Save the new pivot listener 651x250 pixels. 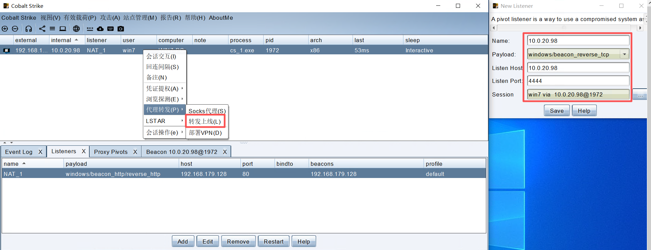click(557, 111)
